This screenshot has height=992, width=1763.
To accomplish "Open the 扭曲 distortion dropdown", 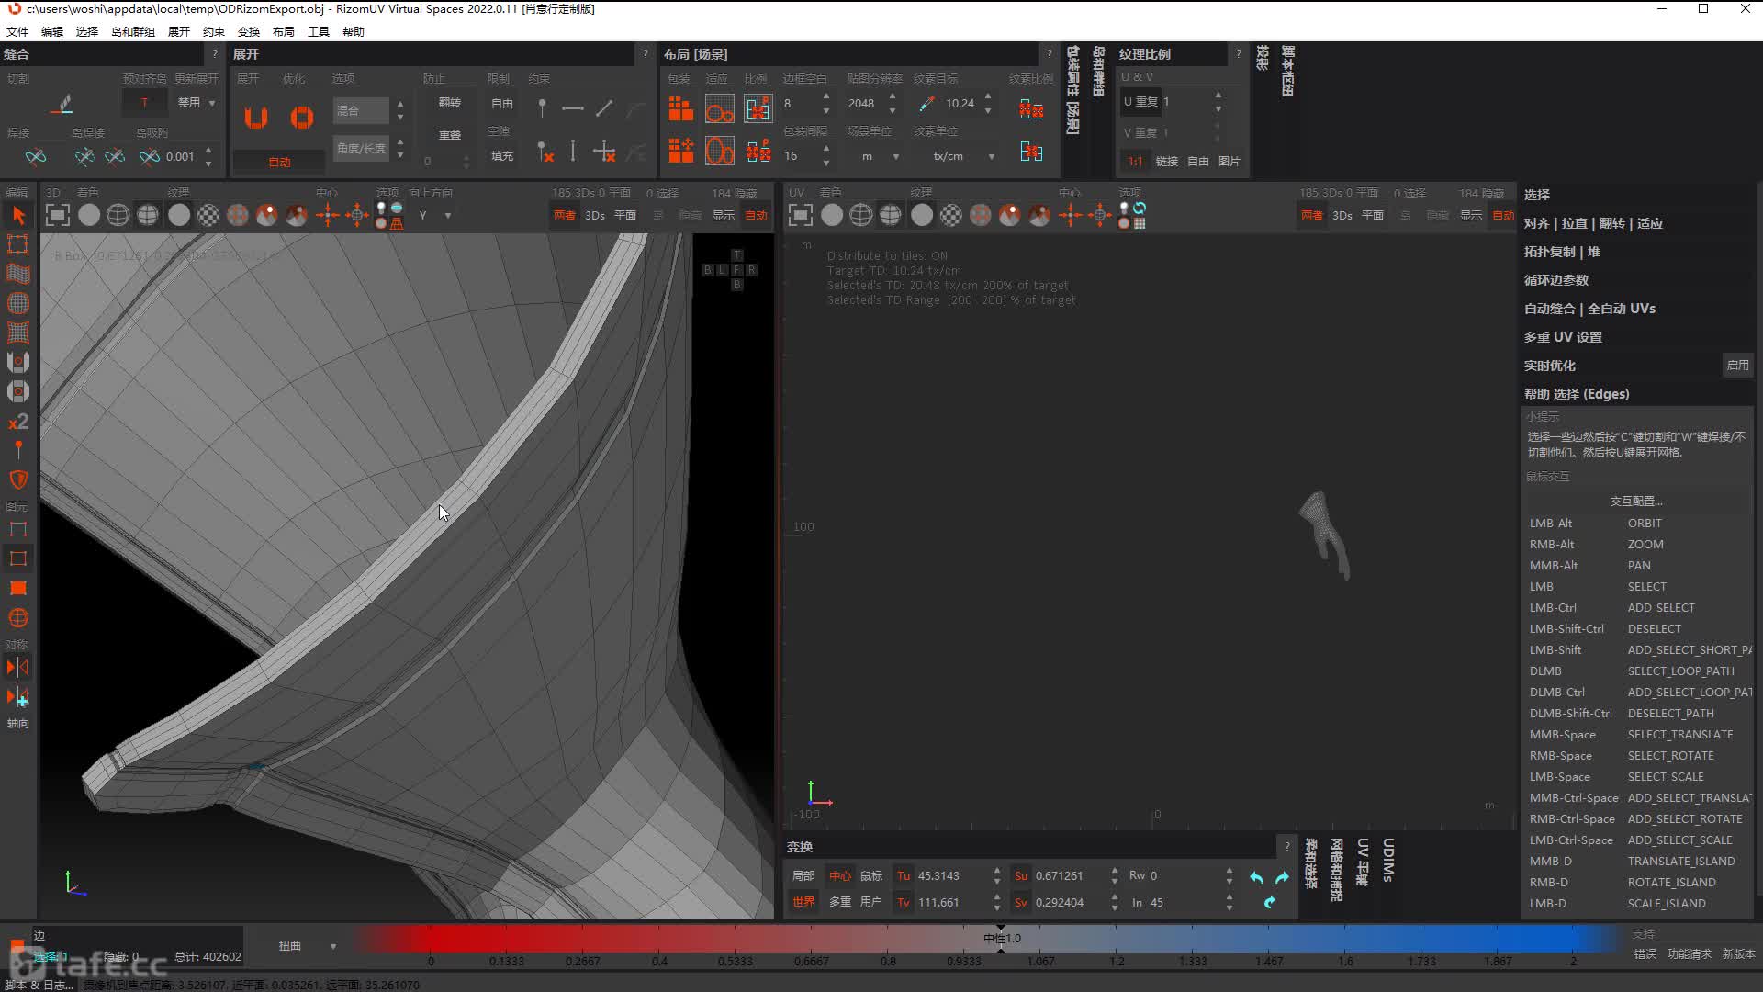I will (307, 945).
